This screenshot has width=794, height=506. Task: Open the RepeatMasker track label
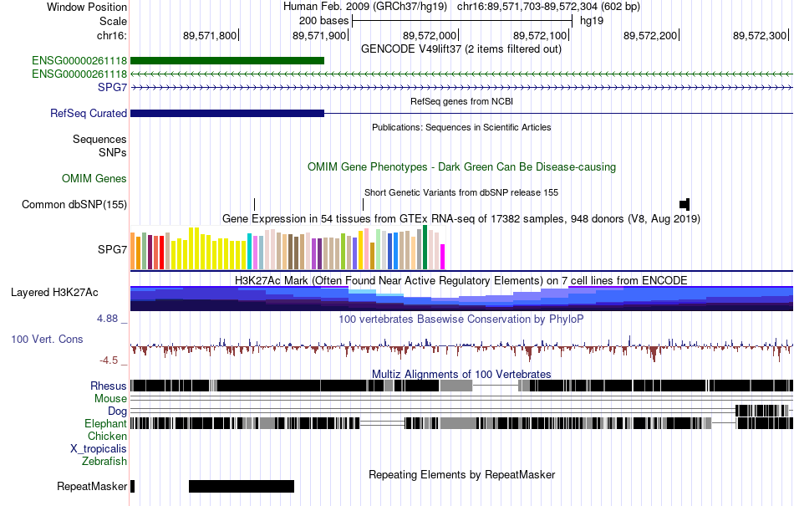click(x=92, y=487)
